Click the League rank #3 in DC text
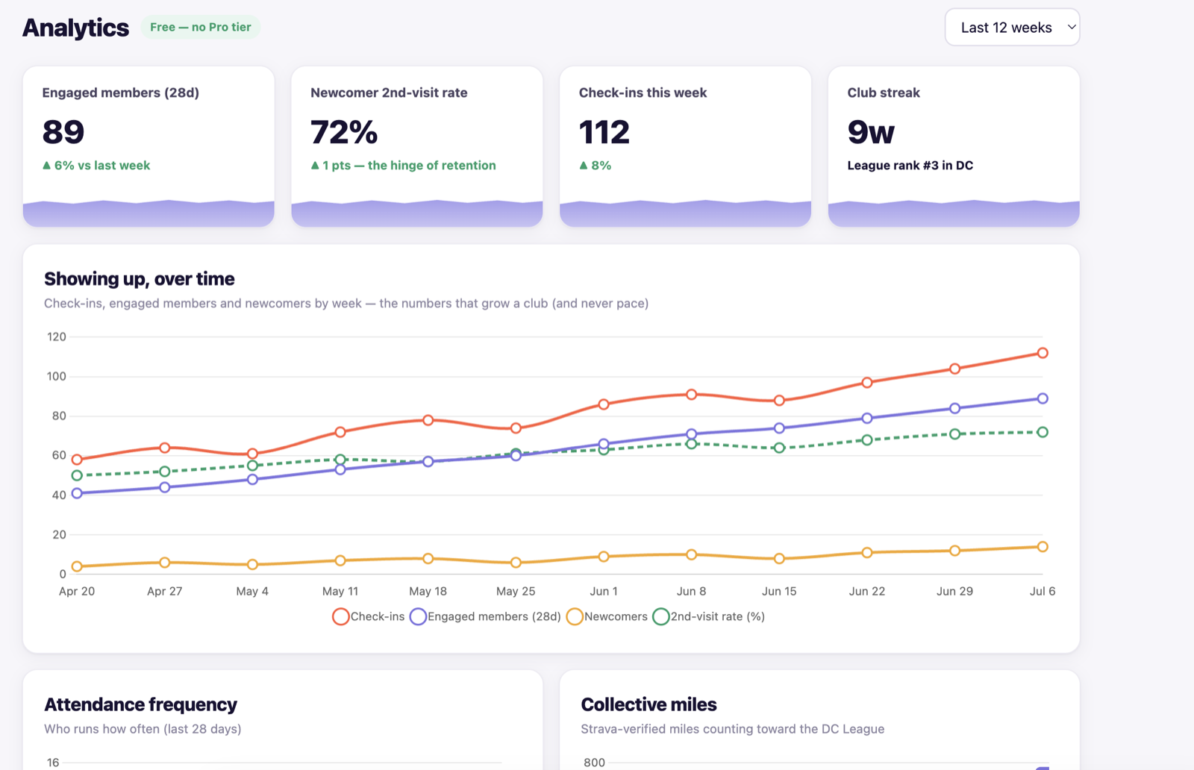This screenshot has width=1194, height=770. point(910,166)
